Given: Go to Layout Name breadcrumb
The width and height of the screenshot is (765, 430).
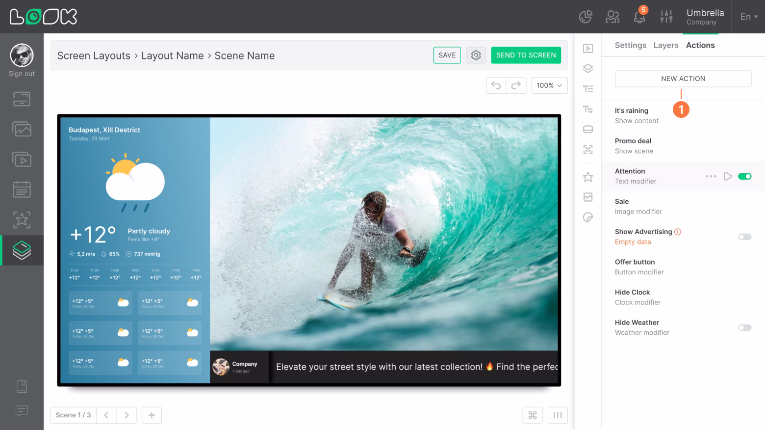Looking at the screenshot, I should point(172,56).
